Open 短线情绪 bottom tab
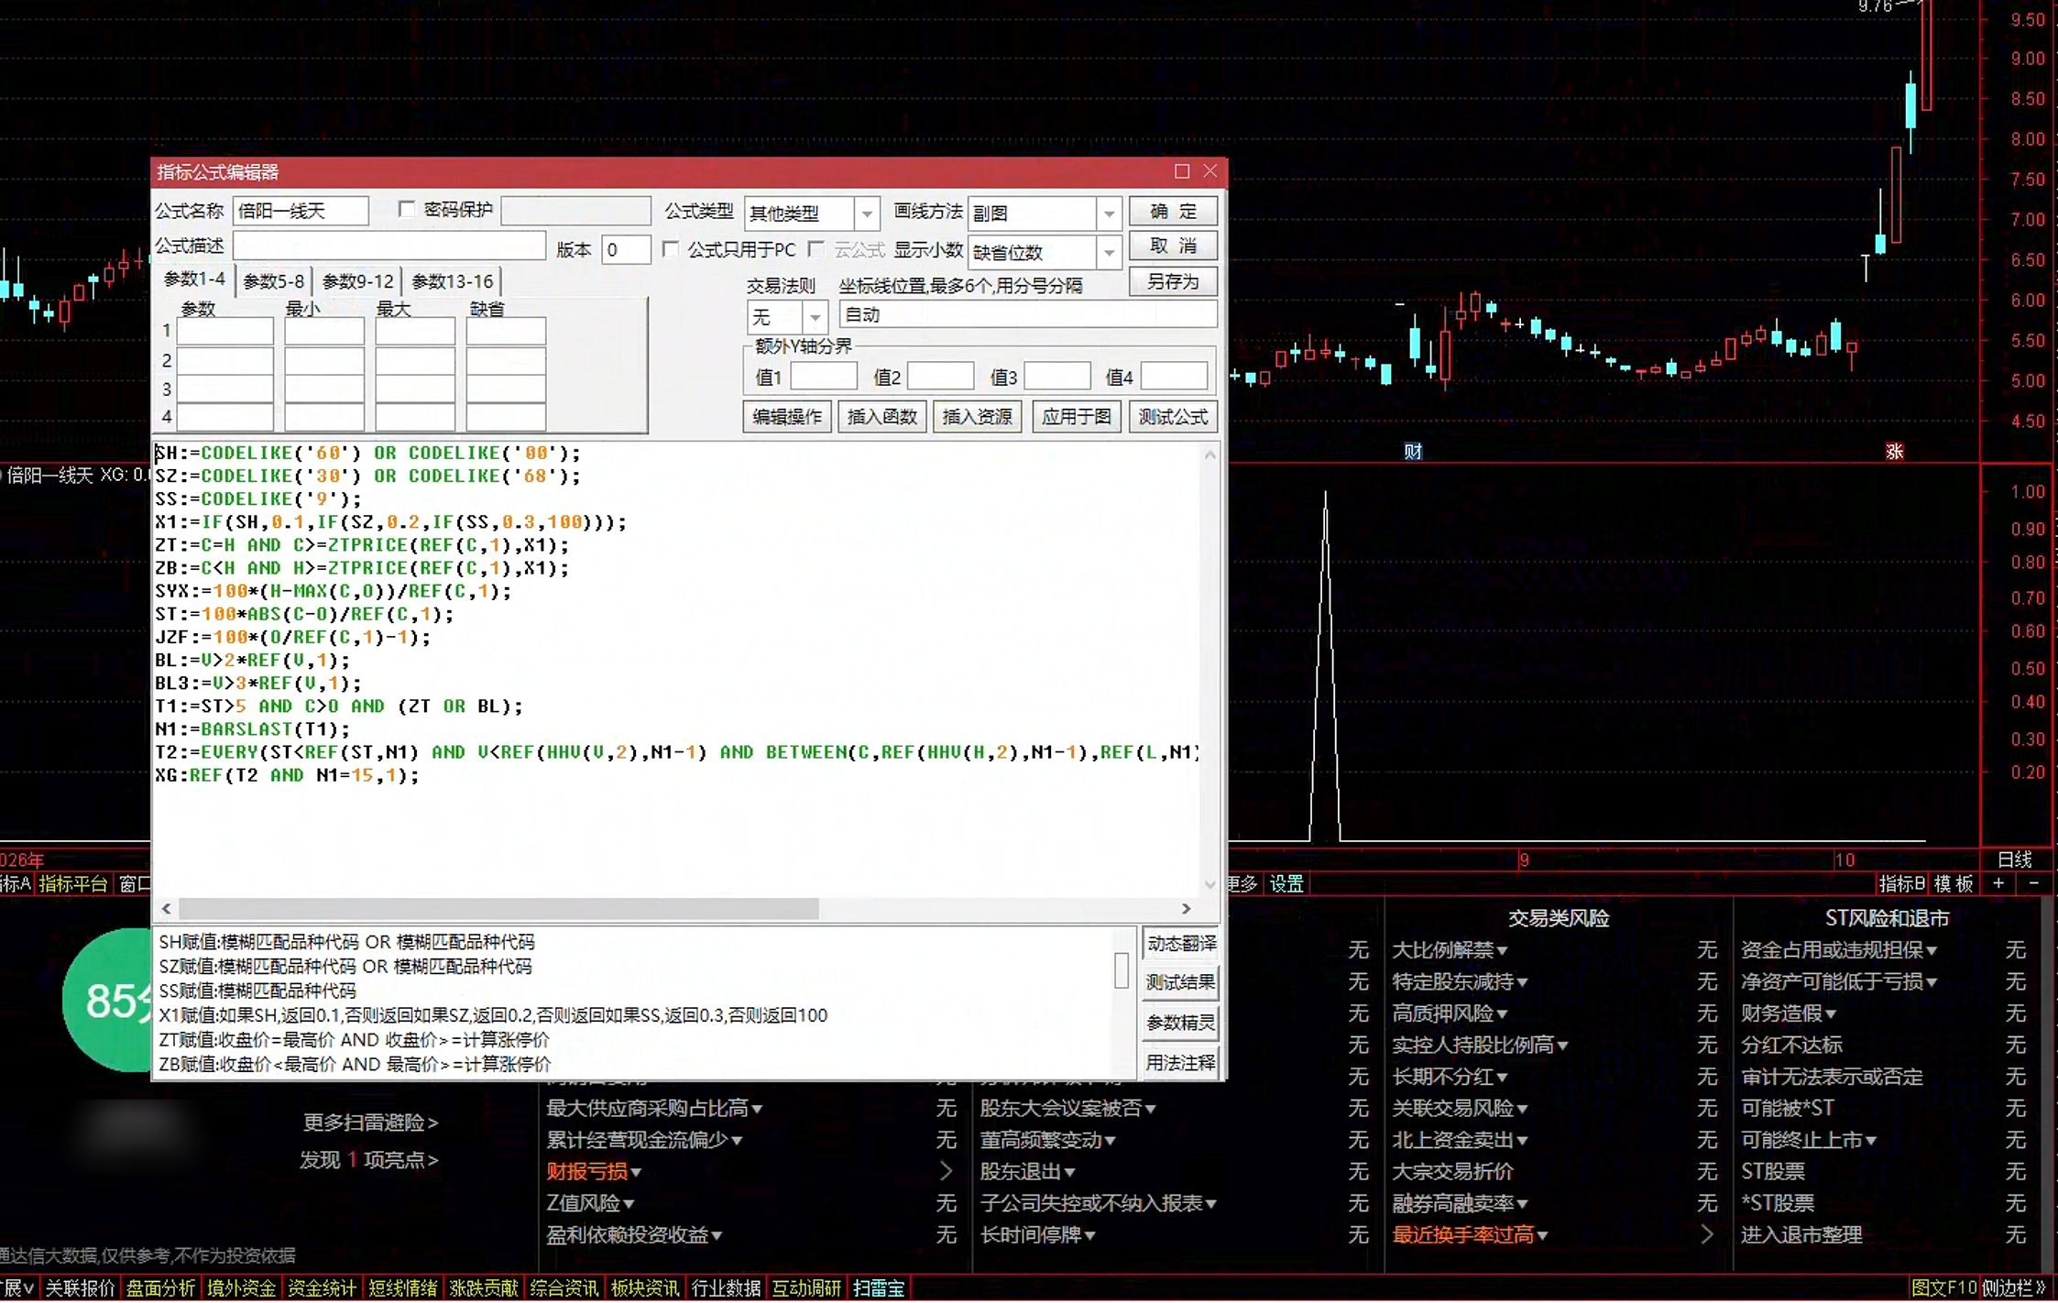 pyautogui.click(x=402, y=1287)
